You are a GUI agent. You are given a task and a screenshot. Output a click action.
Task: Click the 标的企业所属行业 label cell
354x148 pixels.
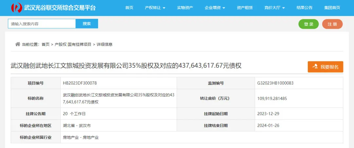[x=36, y=137]
